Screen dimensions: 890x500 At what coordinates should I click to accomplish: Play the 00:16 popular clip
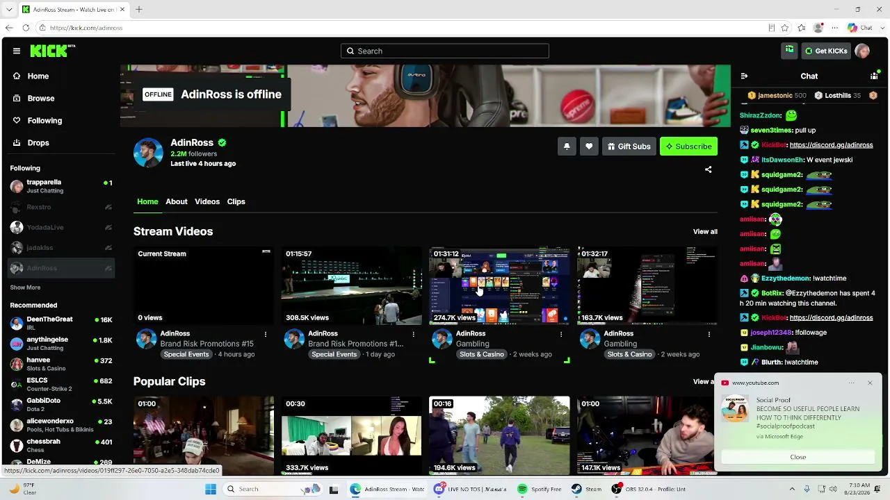point(499,435)
